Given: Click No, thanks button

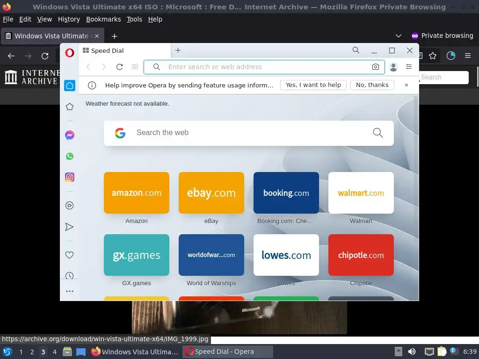Looking at the screenshot, I should coord(372,85).
